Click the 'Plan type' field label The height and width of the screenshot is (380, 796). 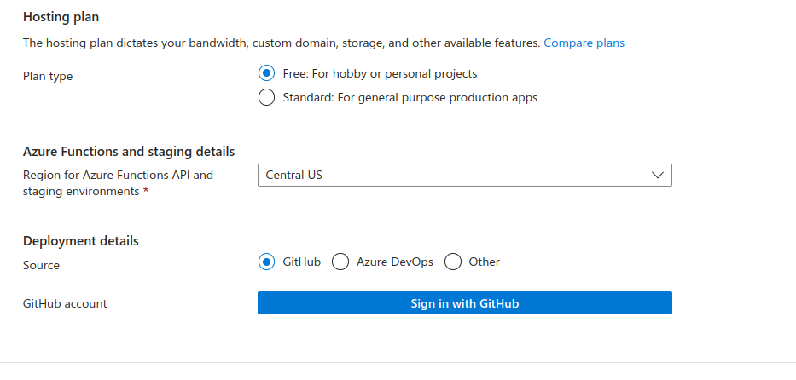click(48, 76)
